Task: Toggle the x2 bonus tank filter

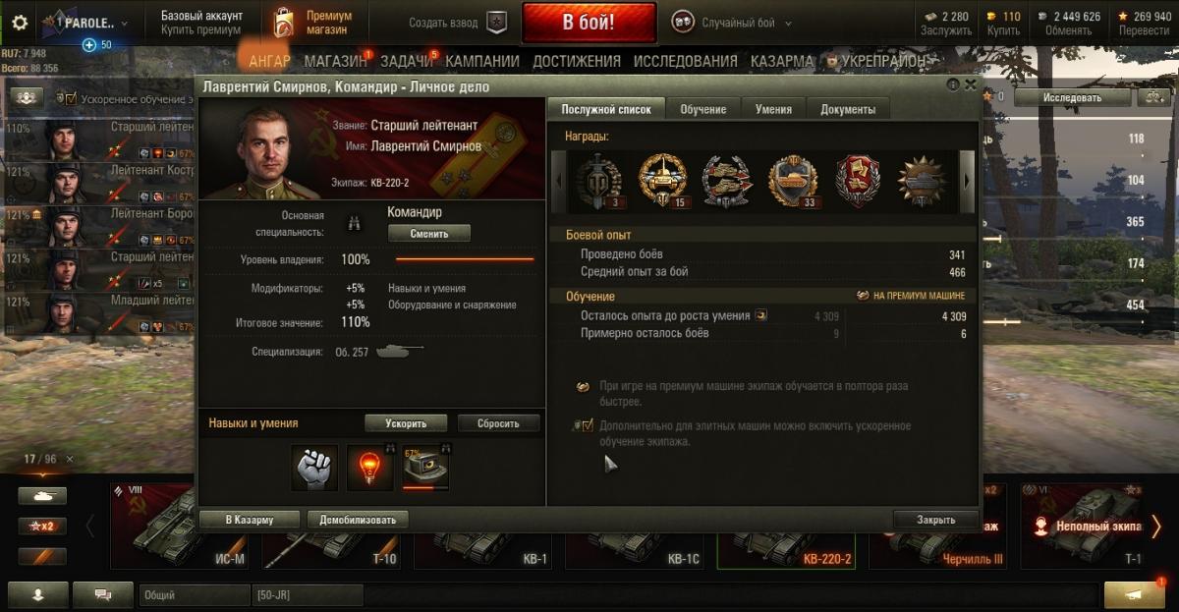Action: 42,526
